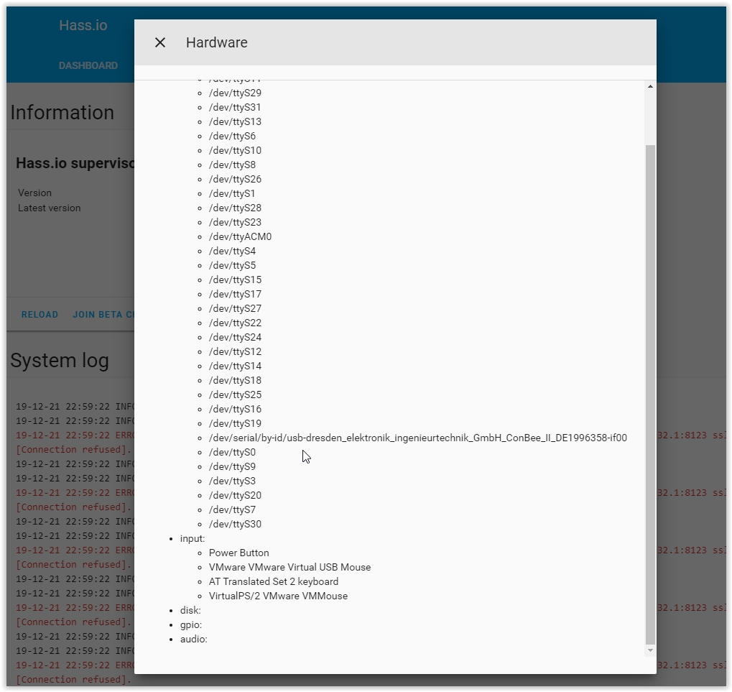Select the /dev/ttyS30 device entry
This screenshot has height=692, width=732.
coord(235,524)
